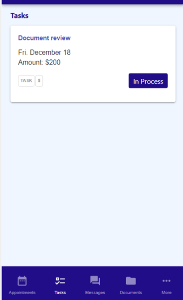The image size is (183, 300).
Task: Click the Amount: $200 text
Action: point(39,62)
